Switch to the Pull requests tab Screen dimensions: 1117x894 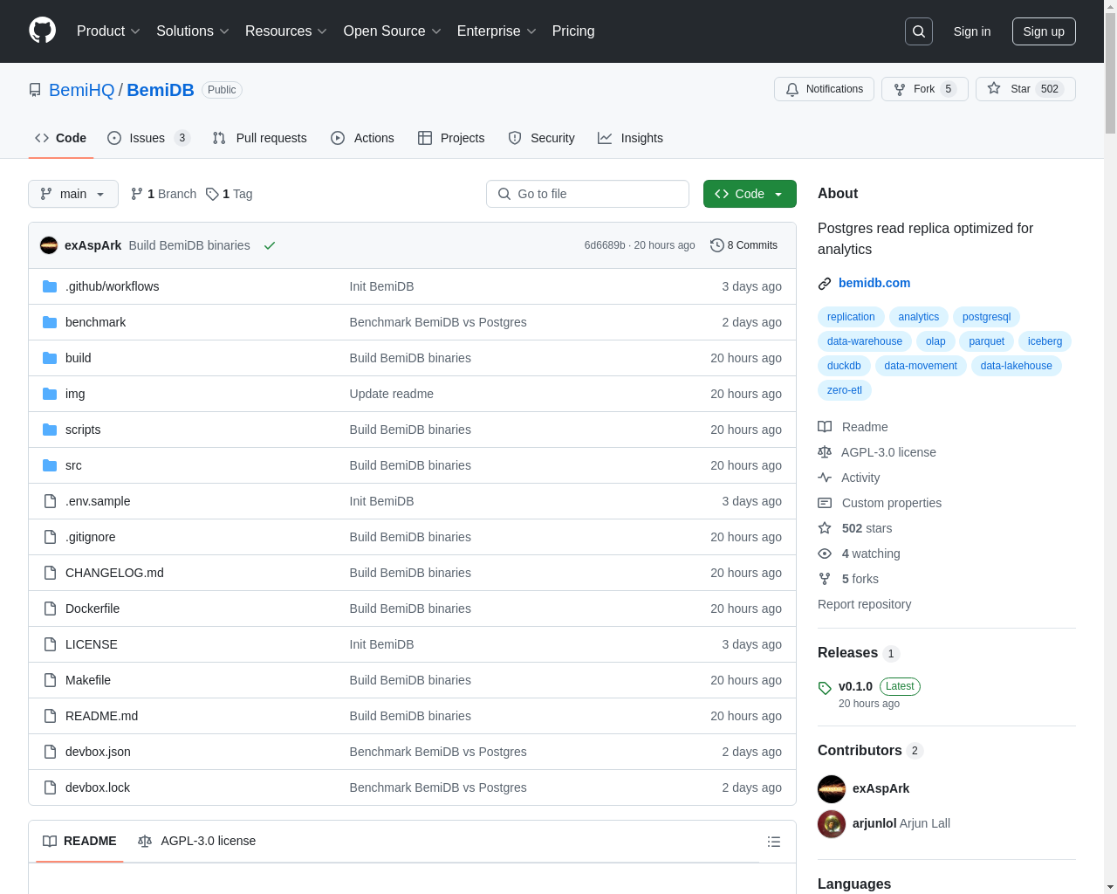[260, 138]
